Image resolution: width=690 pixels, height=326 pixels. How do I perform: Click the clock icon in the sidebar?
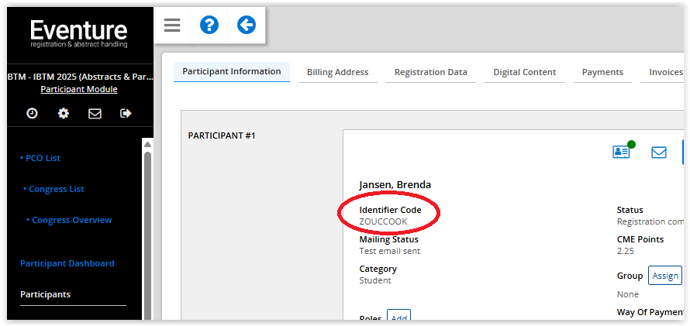pos(32,113)
